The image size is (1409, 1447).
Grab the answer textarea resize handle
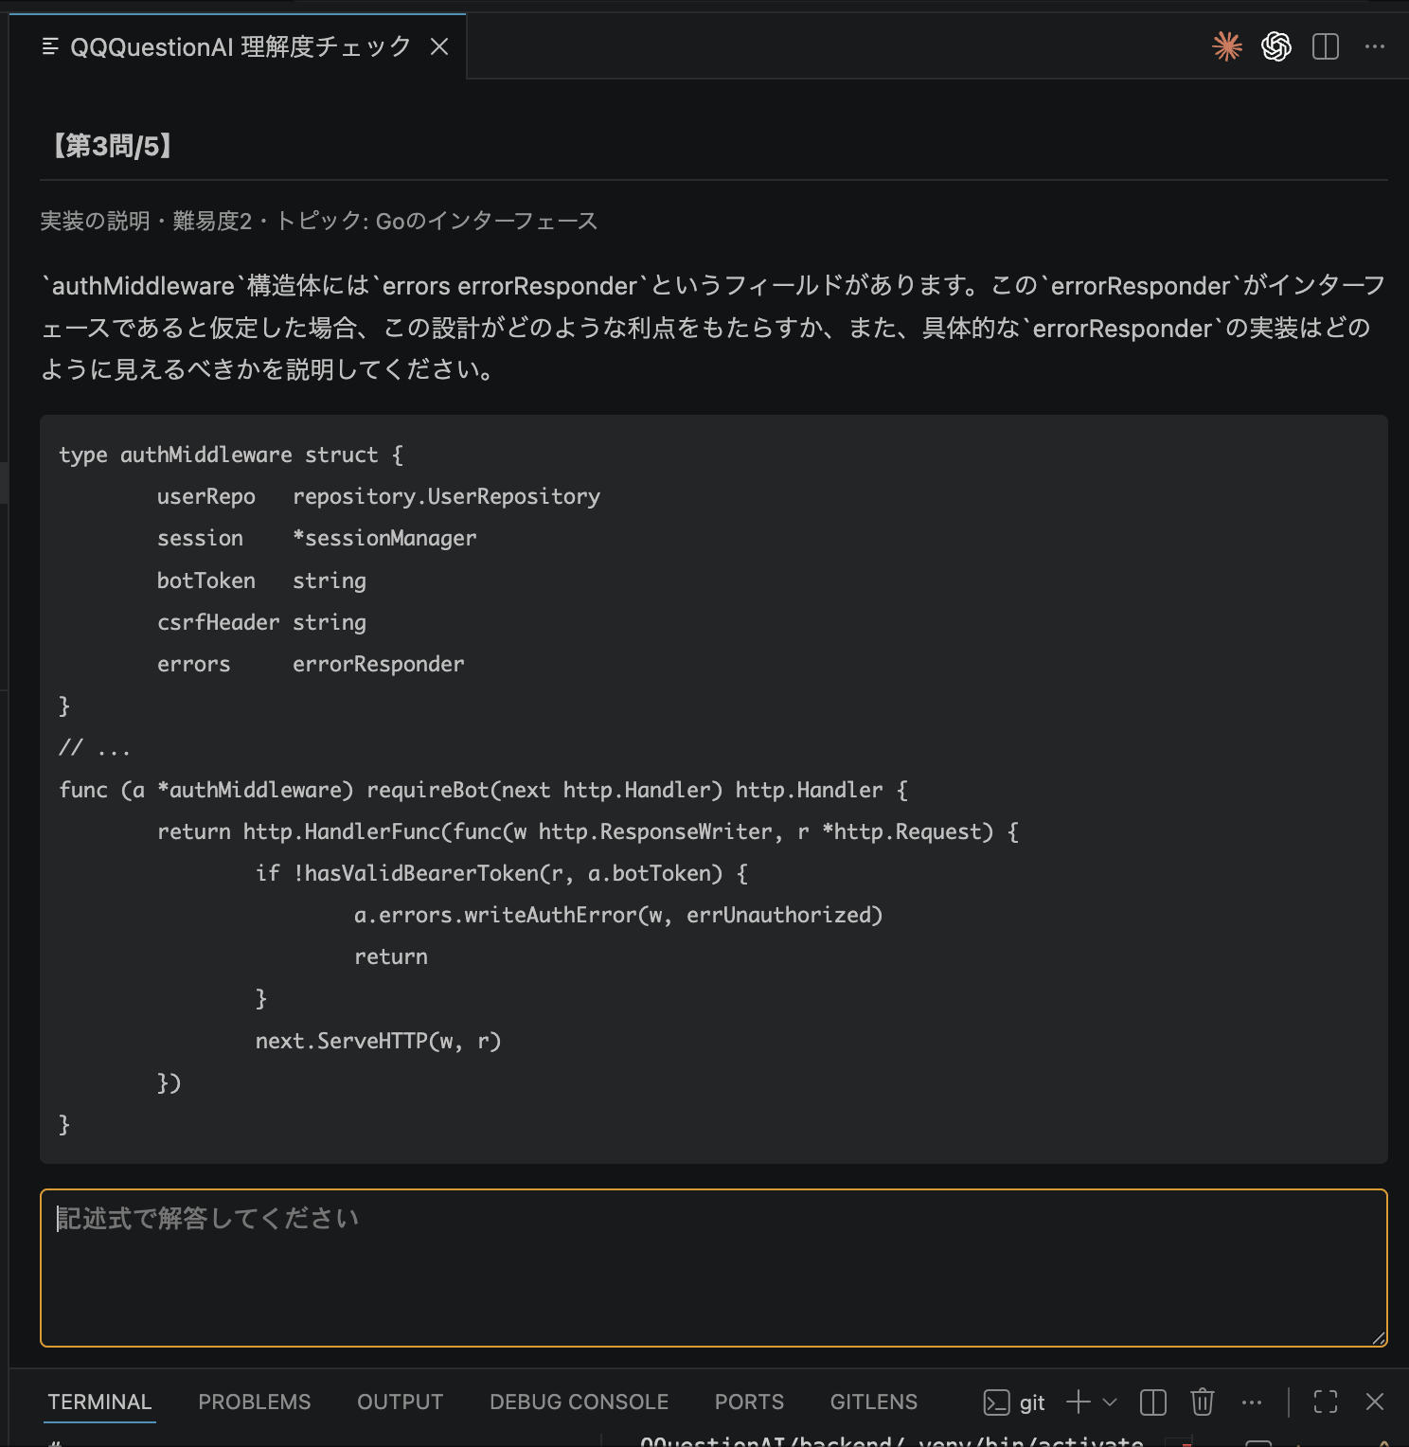click(x=1379, y=1337)
